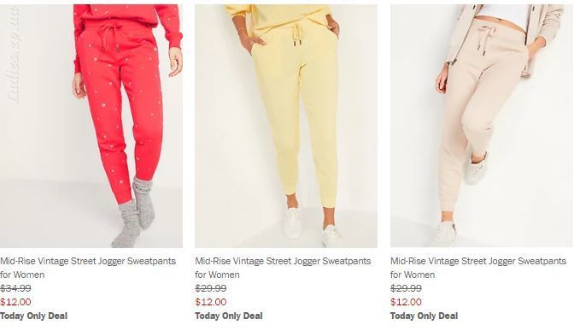Click Today Only Deal label under beige joggers
Viewport: 574px width, 331px height.
[x=424, y=316]
